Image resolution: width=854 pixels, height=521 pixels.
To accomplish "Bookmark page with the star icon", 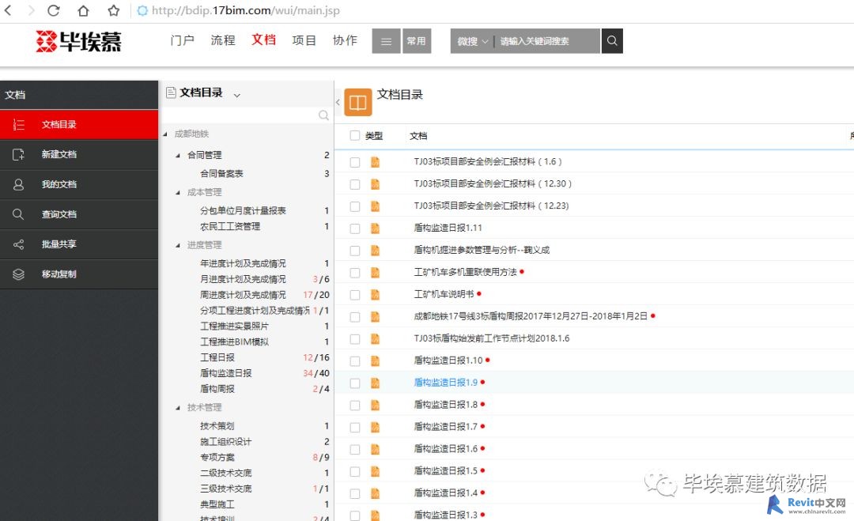I will [113, 10].
